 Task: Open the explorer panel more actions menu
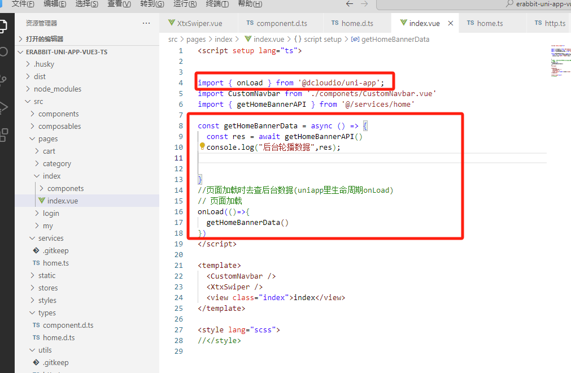[x=146, y=23]
